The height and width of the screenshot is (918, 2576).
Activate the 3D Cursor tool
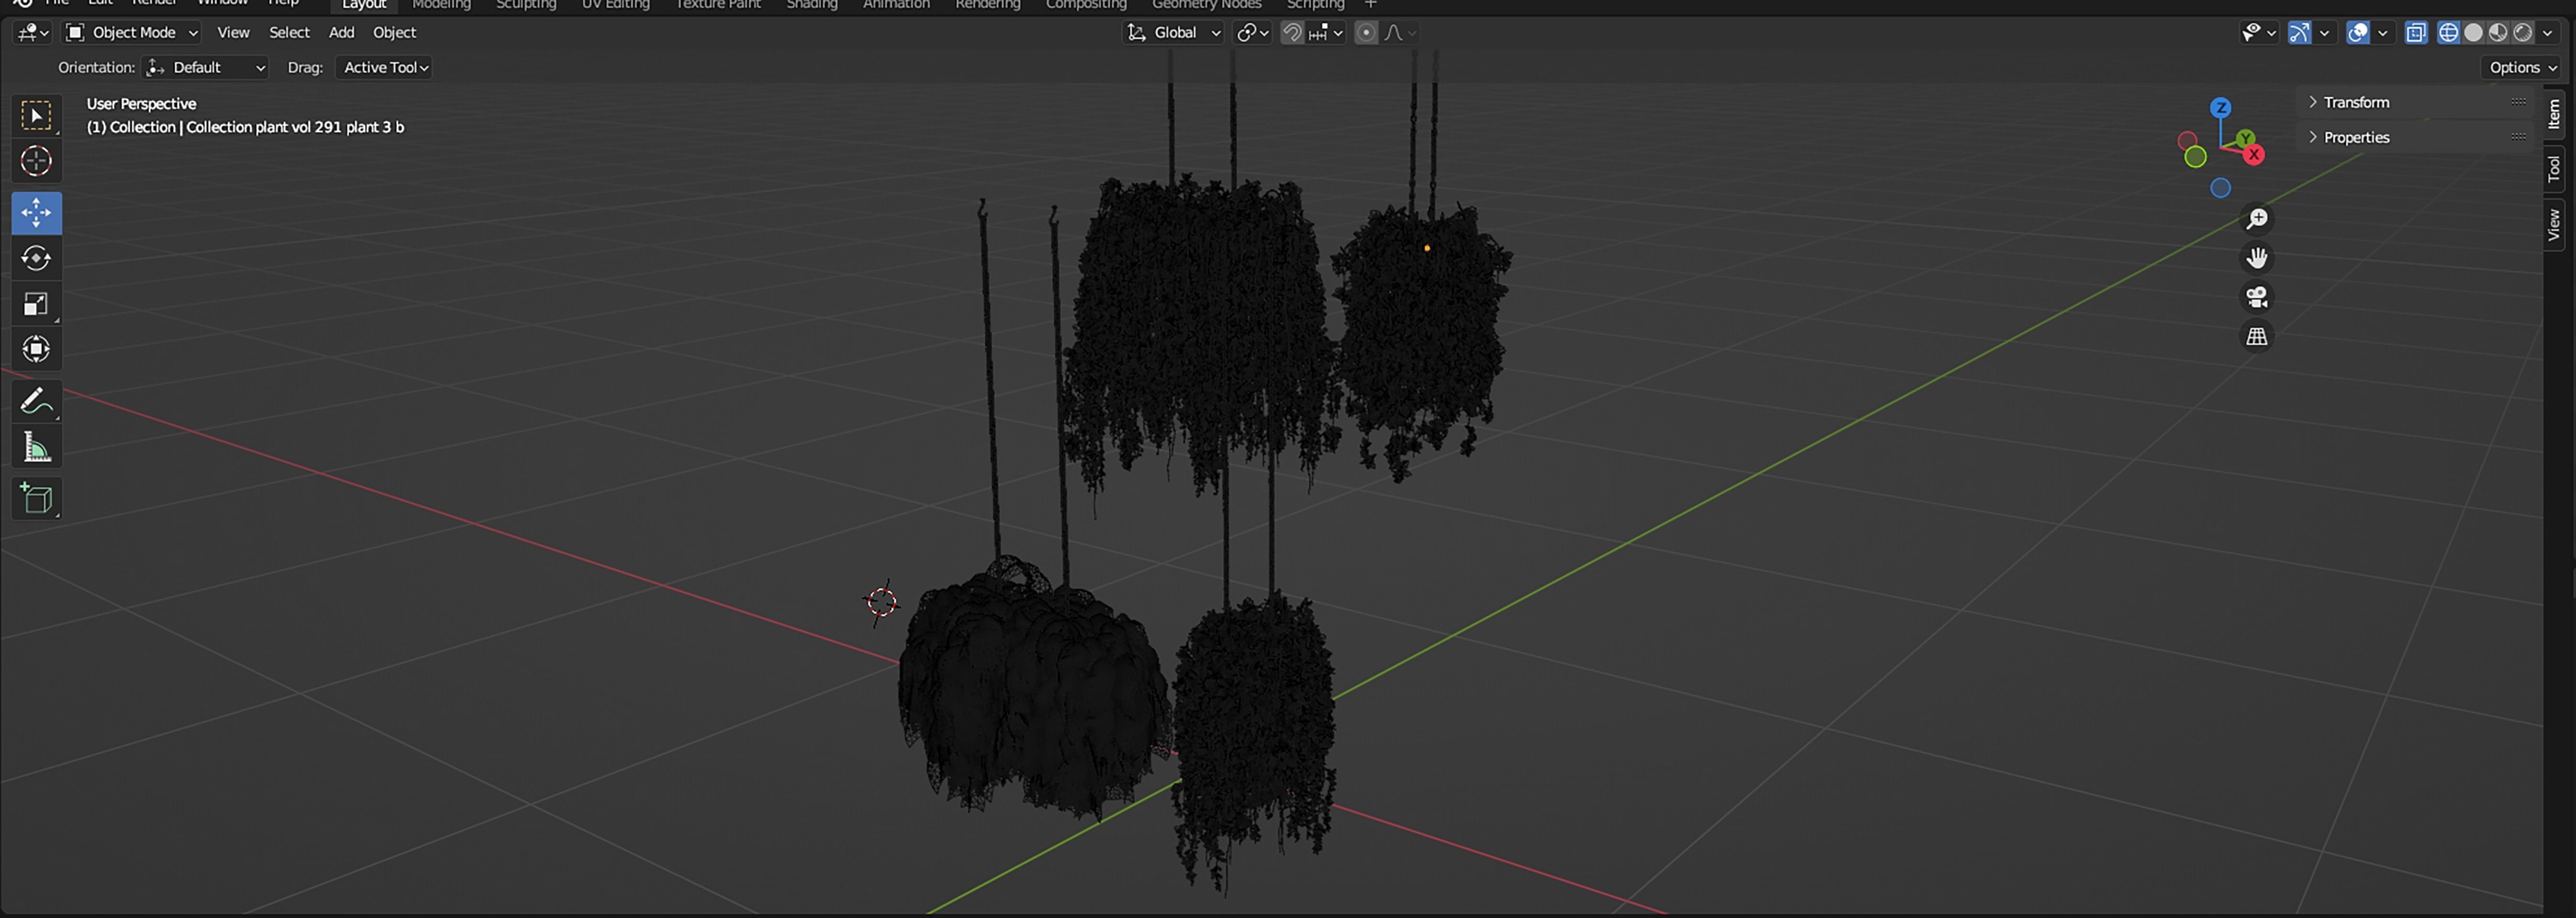[x=36, y=161]
